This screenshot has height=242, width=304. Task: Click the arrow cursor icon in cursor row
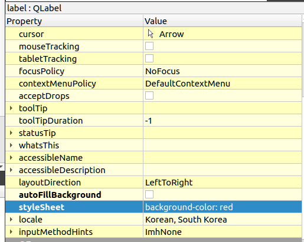click(151, 34)
